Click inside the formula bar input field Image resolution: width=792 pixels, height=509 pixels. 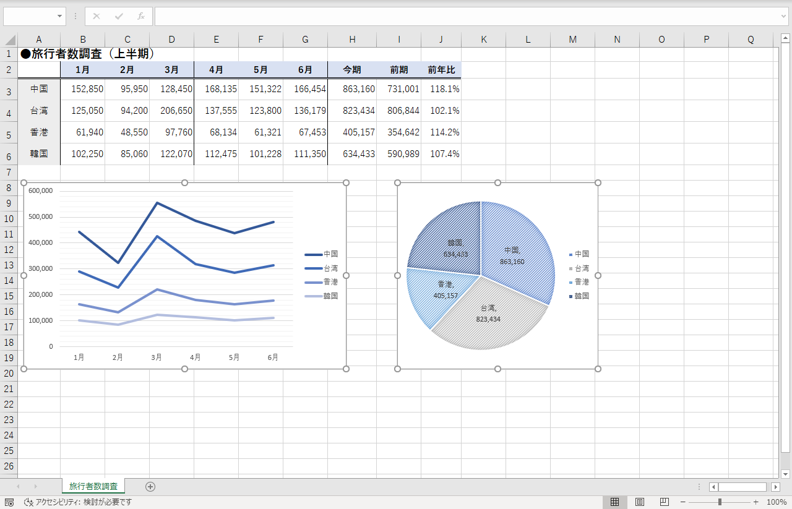(467, 16)
